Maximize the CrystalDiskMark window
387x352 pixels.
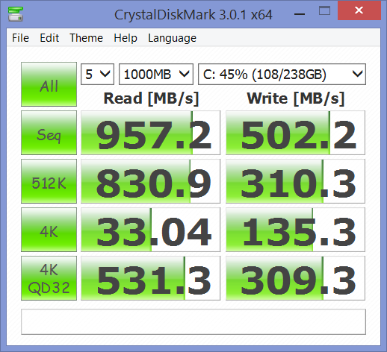click(x=324, y=10)
